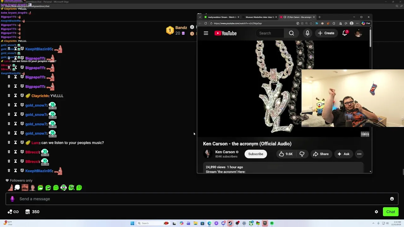
Task: Delete Clayrichh's YVLLLL message with trash icon
Action: coord(9,96)
